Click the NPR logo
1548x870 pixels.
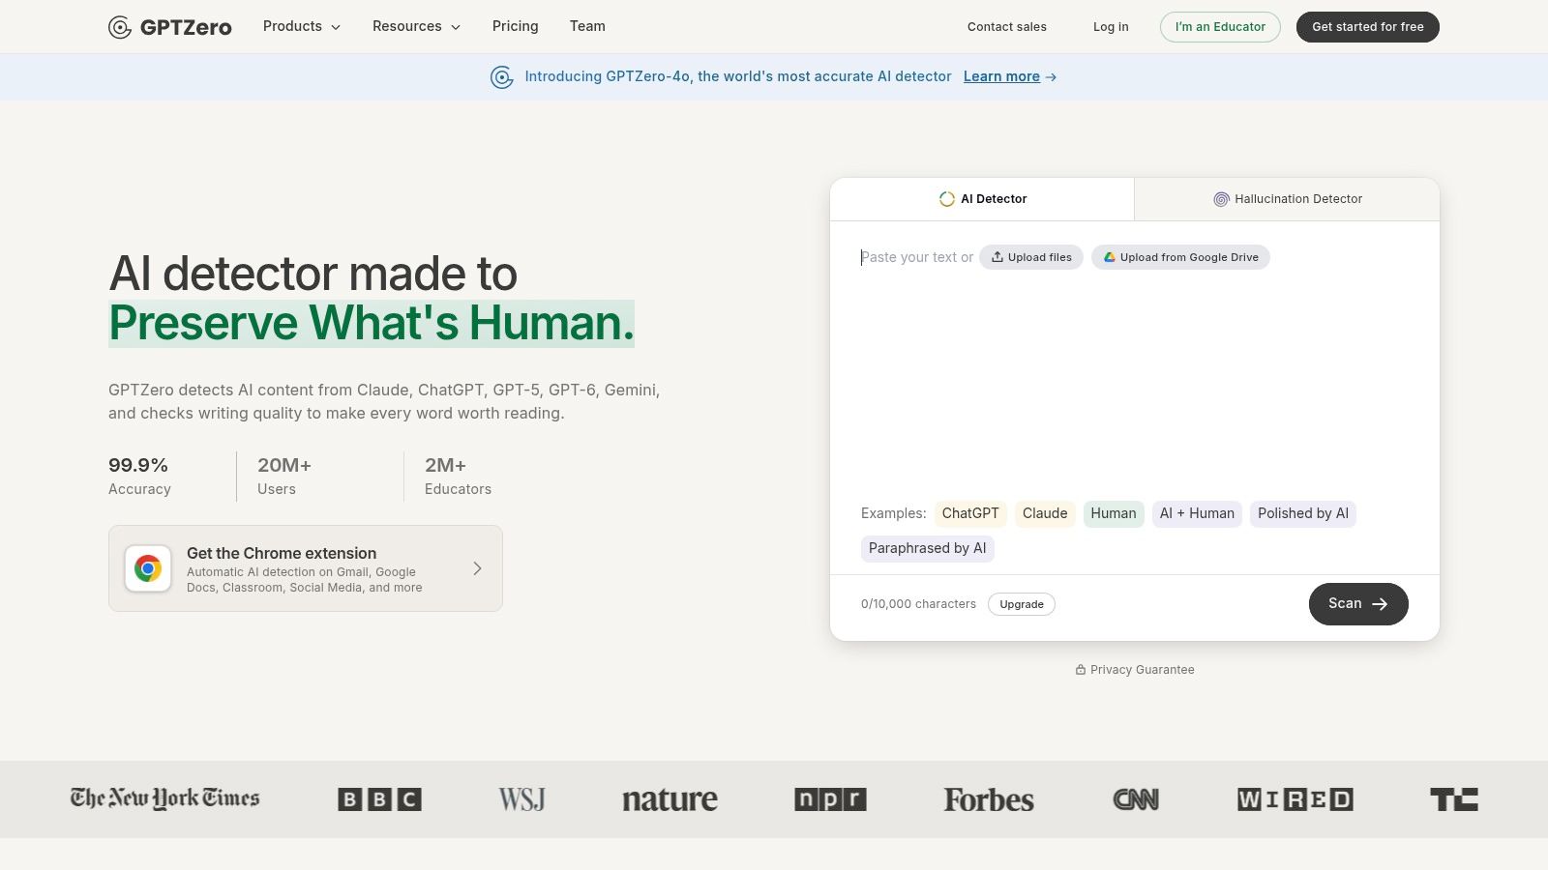click(830, 799)
